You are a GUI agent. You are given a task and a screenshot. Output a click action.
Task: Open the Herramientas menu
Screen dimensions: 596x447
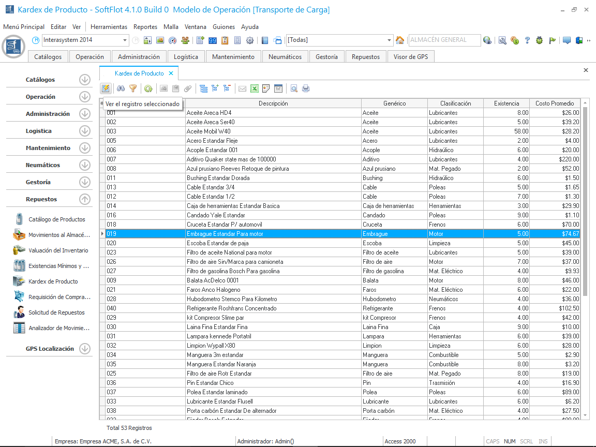pyautogui.click(x=109, y=27)
